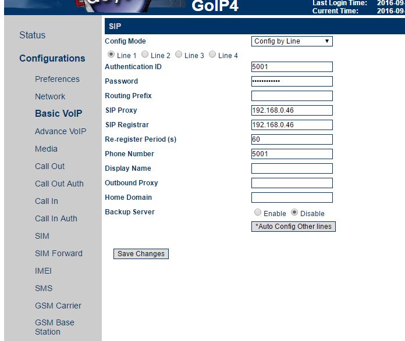Screen dimensions: 405x341
Task: Select the Line 2 radio button
Action: point(145,55)
